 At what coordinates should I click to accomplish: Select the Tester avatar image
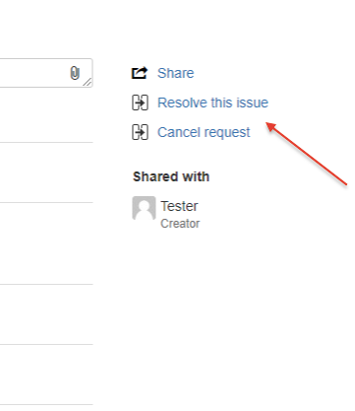(144, 208)
